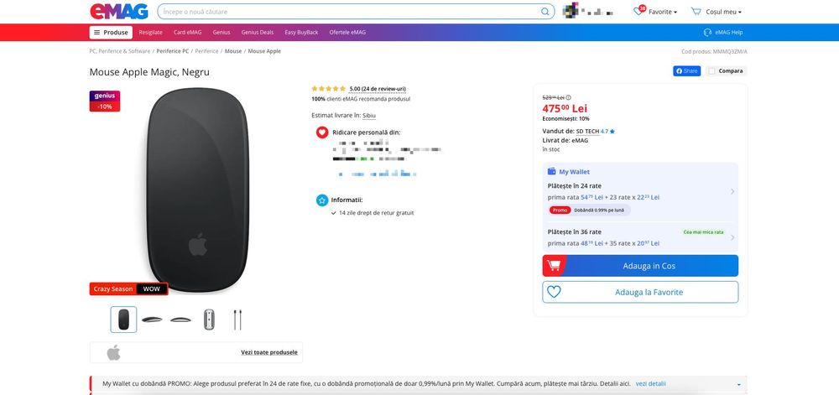Tick the Compara checkbox
839x395 pixels.
(712, 71)
